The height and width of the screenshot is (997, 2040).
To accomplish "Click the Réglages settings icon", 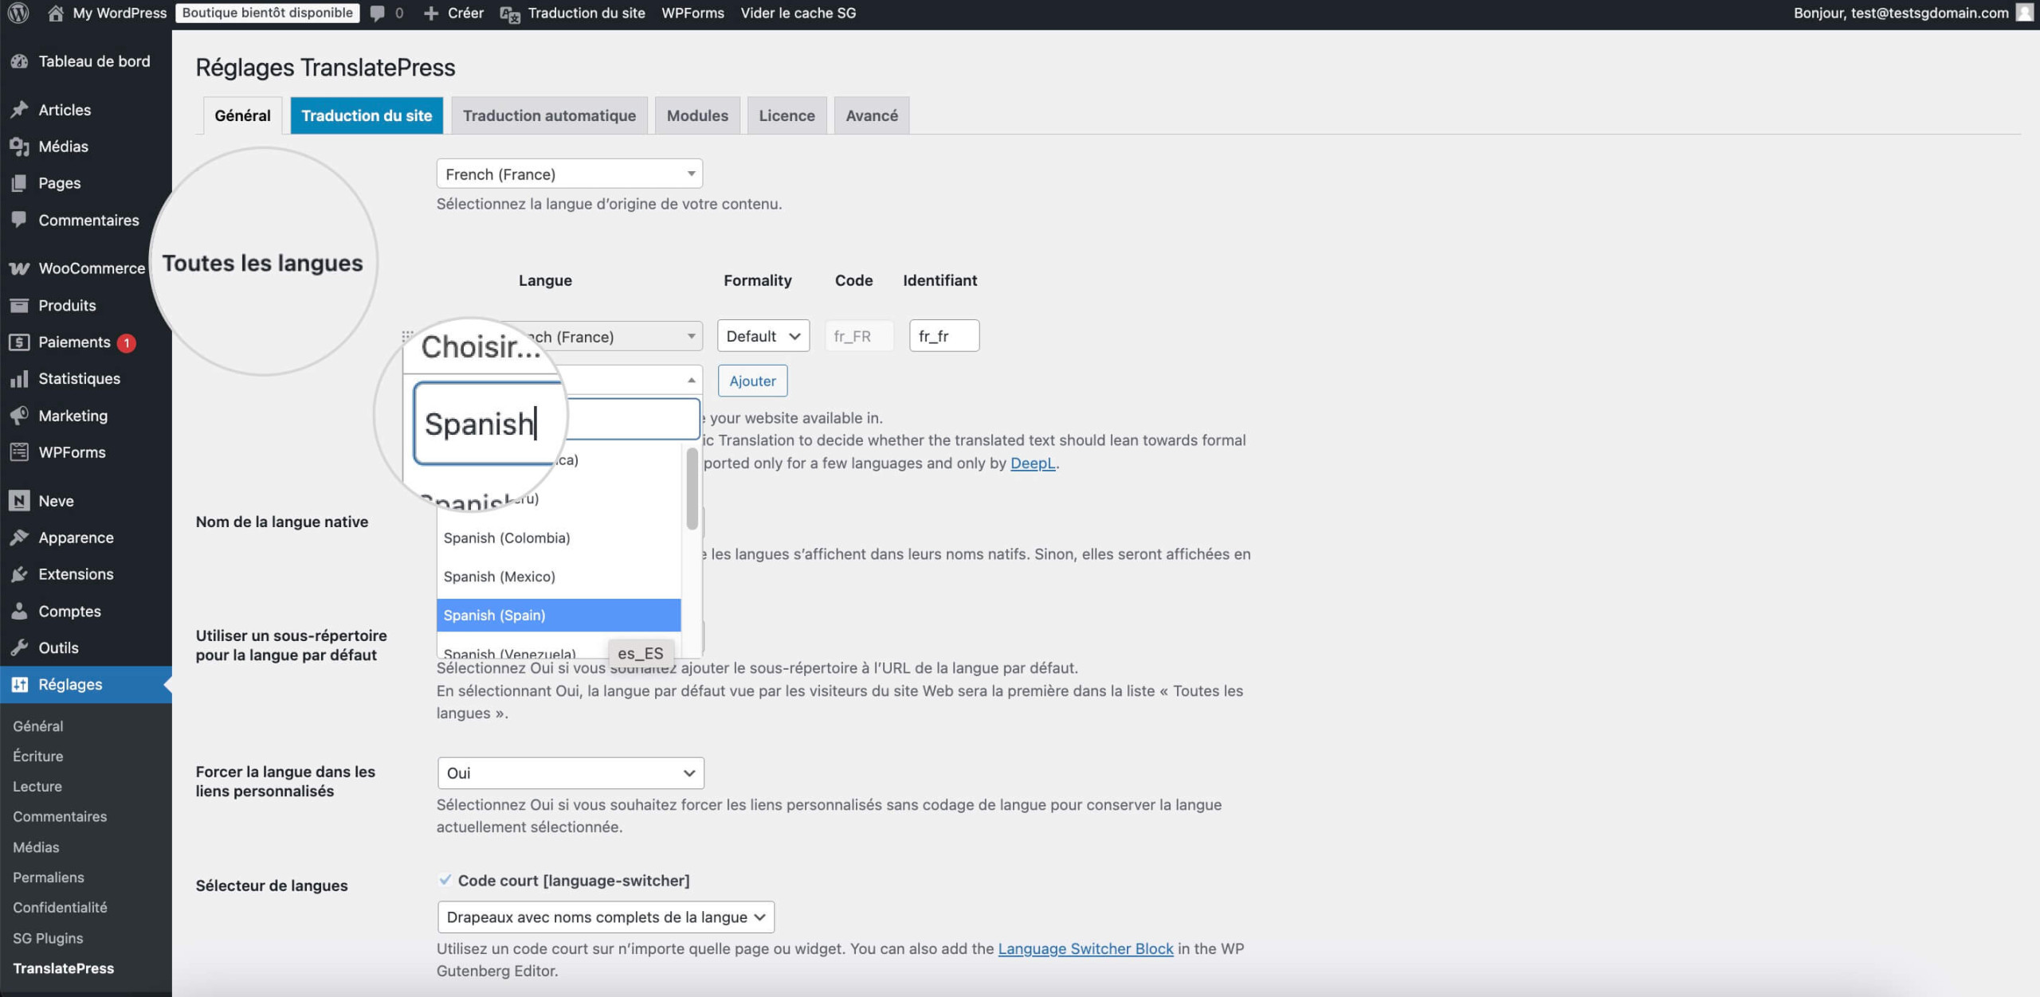I will [x=20, y=684].
